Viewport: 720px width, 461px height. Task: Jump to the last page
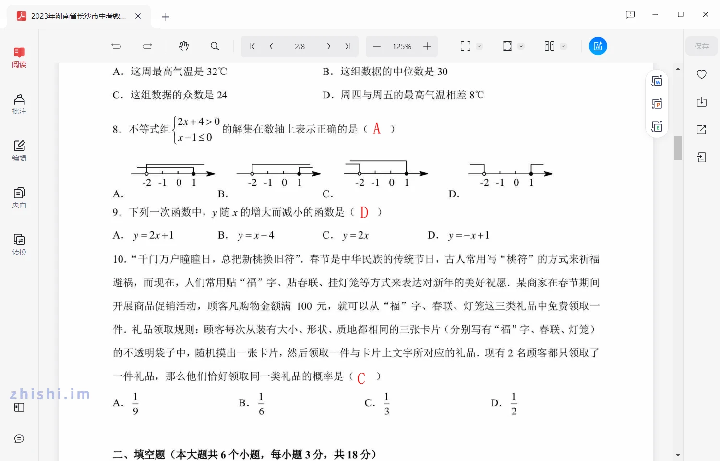pyautogui.click(x=348, y=46)
